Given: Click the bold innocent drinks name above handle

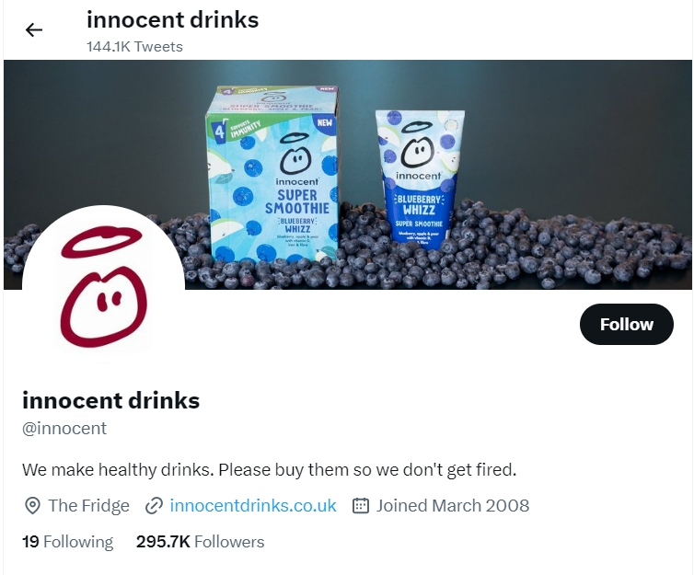Looking at the screenshot, I should tap(110, 401).
